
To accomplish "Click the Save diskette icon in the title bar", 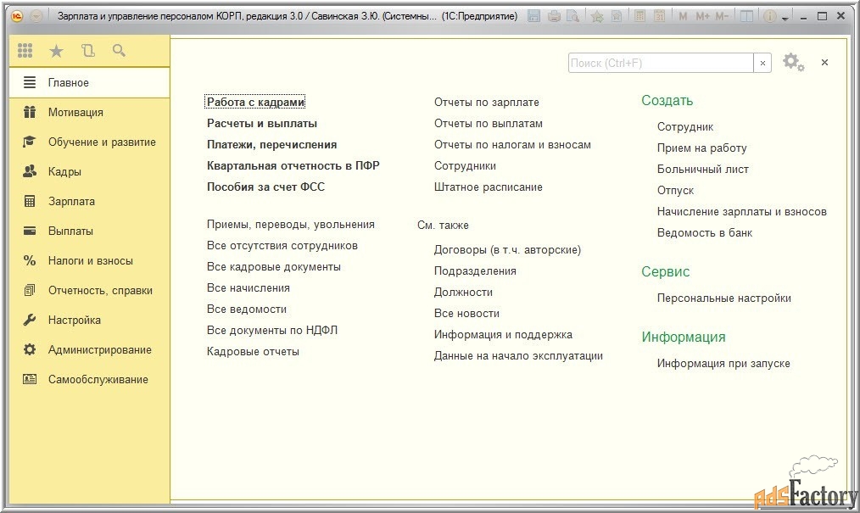I will point(533,16).
